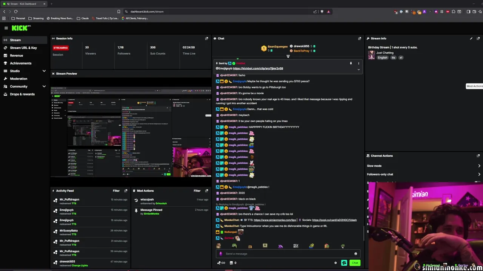Expand the Community sidebar section
Image resolution: width=483 pixels, height=271 pixels.
pos(44,87)
